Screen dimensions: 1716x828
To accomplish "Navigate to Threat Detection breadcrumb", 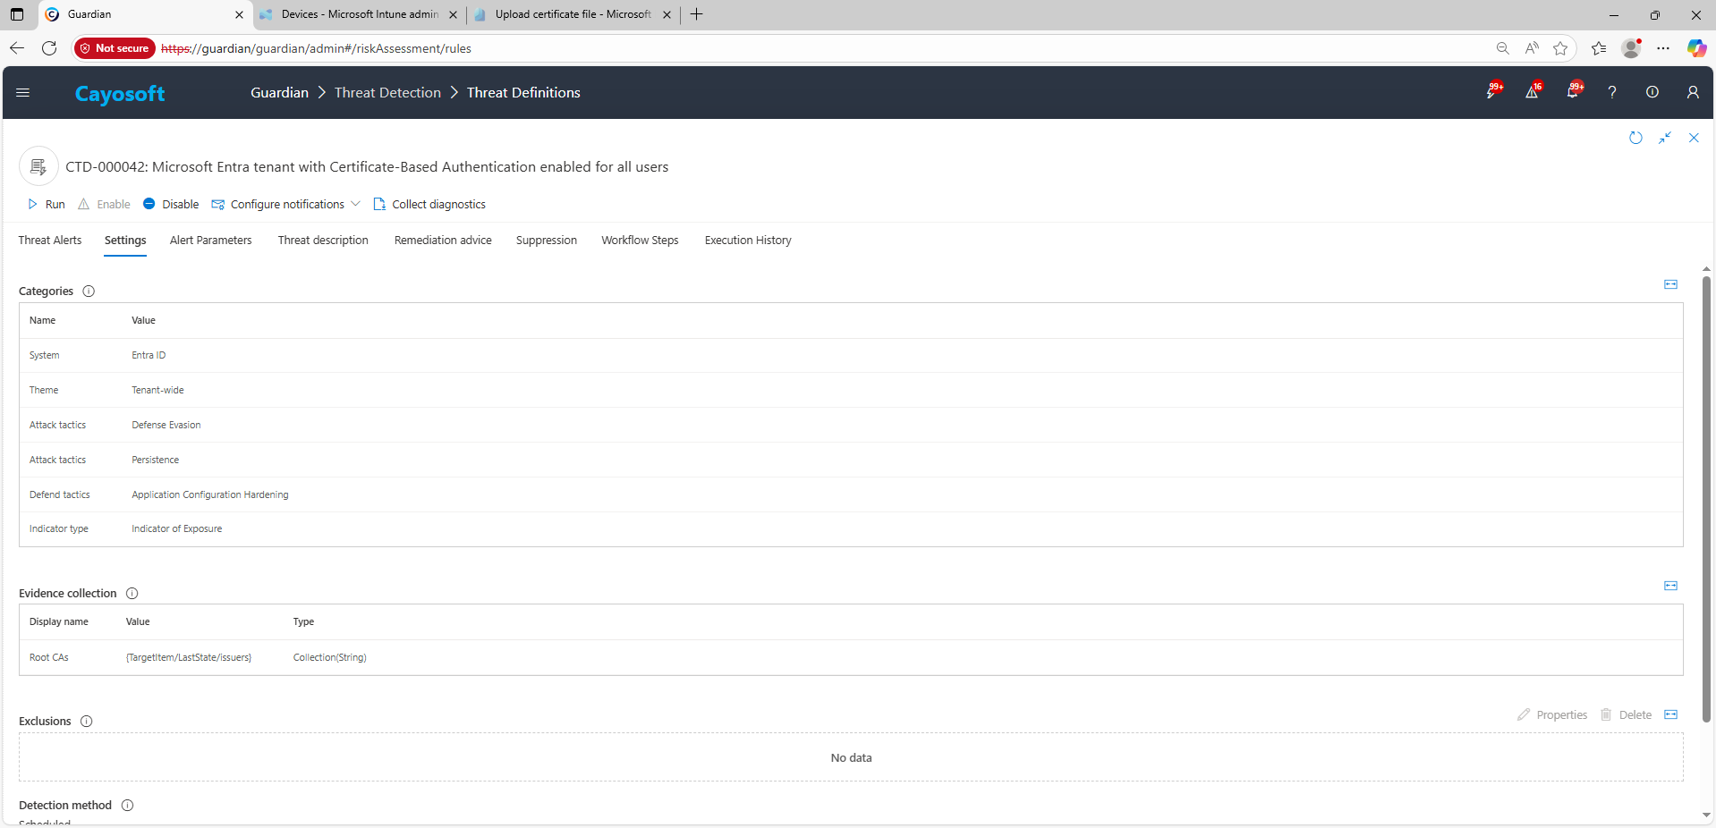I will tap(387, 93).
